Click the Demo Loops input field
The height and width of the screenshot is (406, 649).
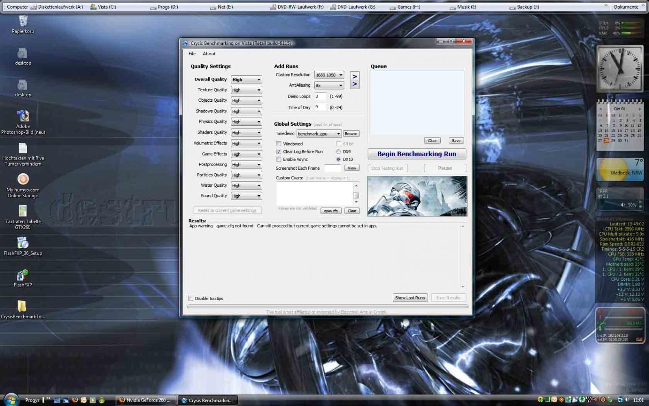point(320,96)
